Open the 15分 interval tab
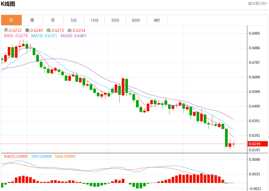Screen dimensions: 269x191 tap(94, 20)
